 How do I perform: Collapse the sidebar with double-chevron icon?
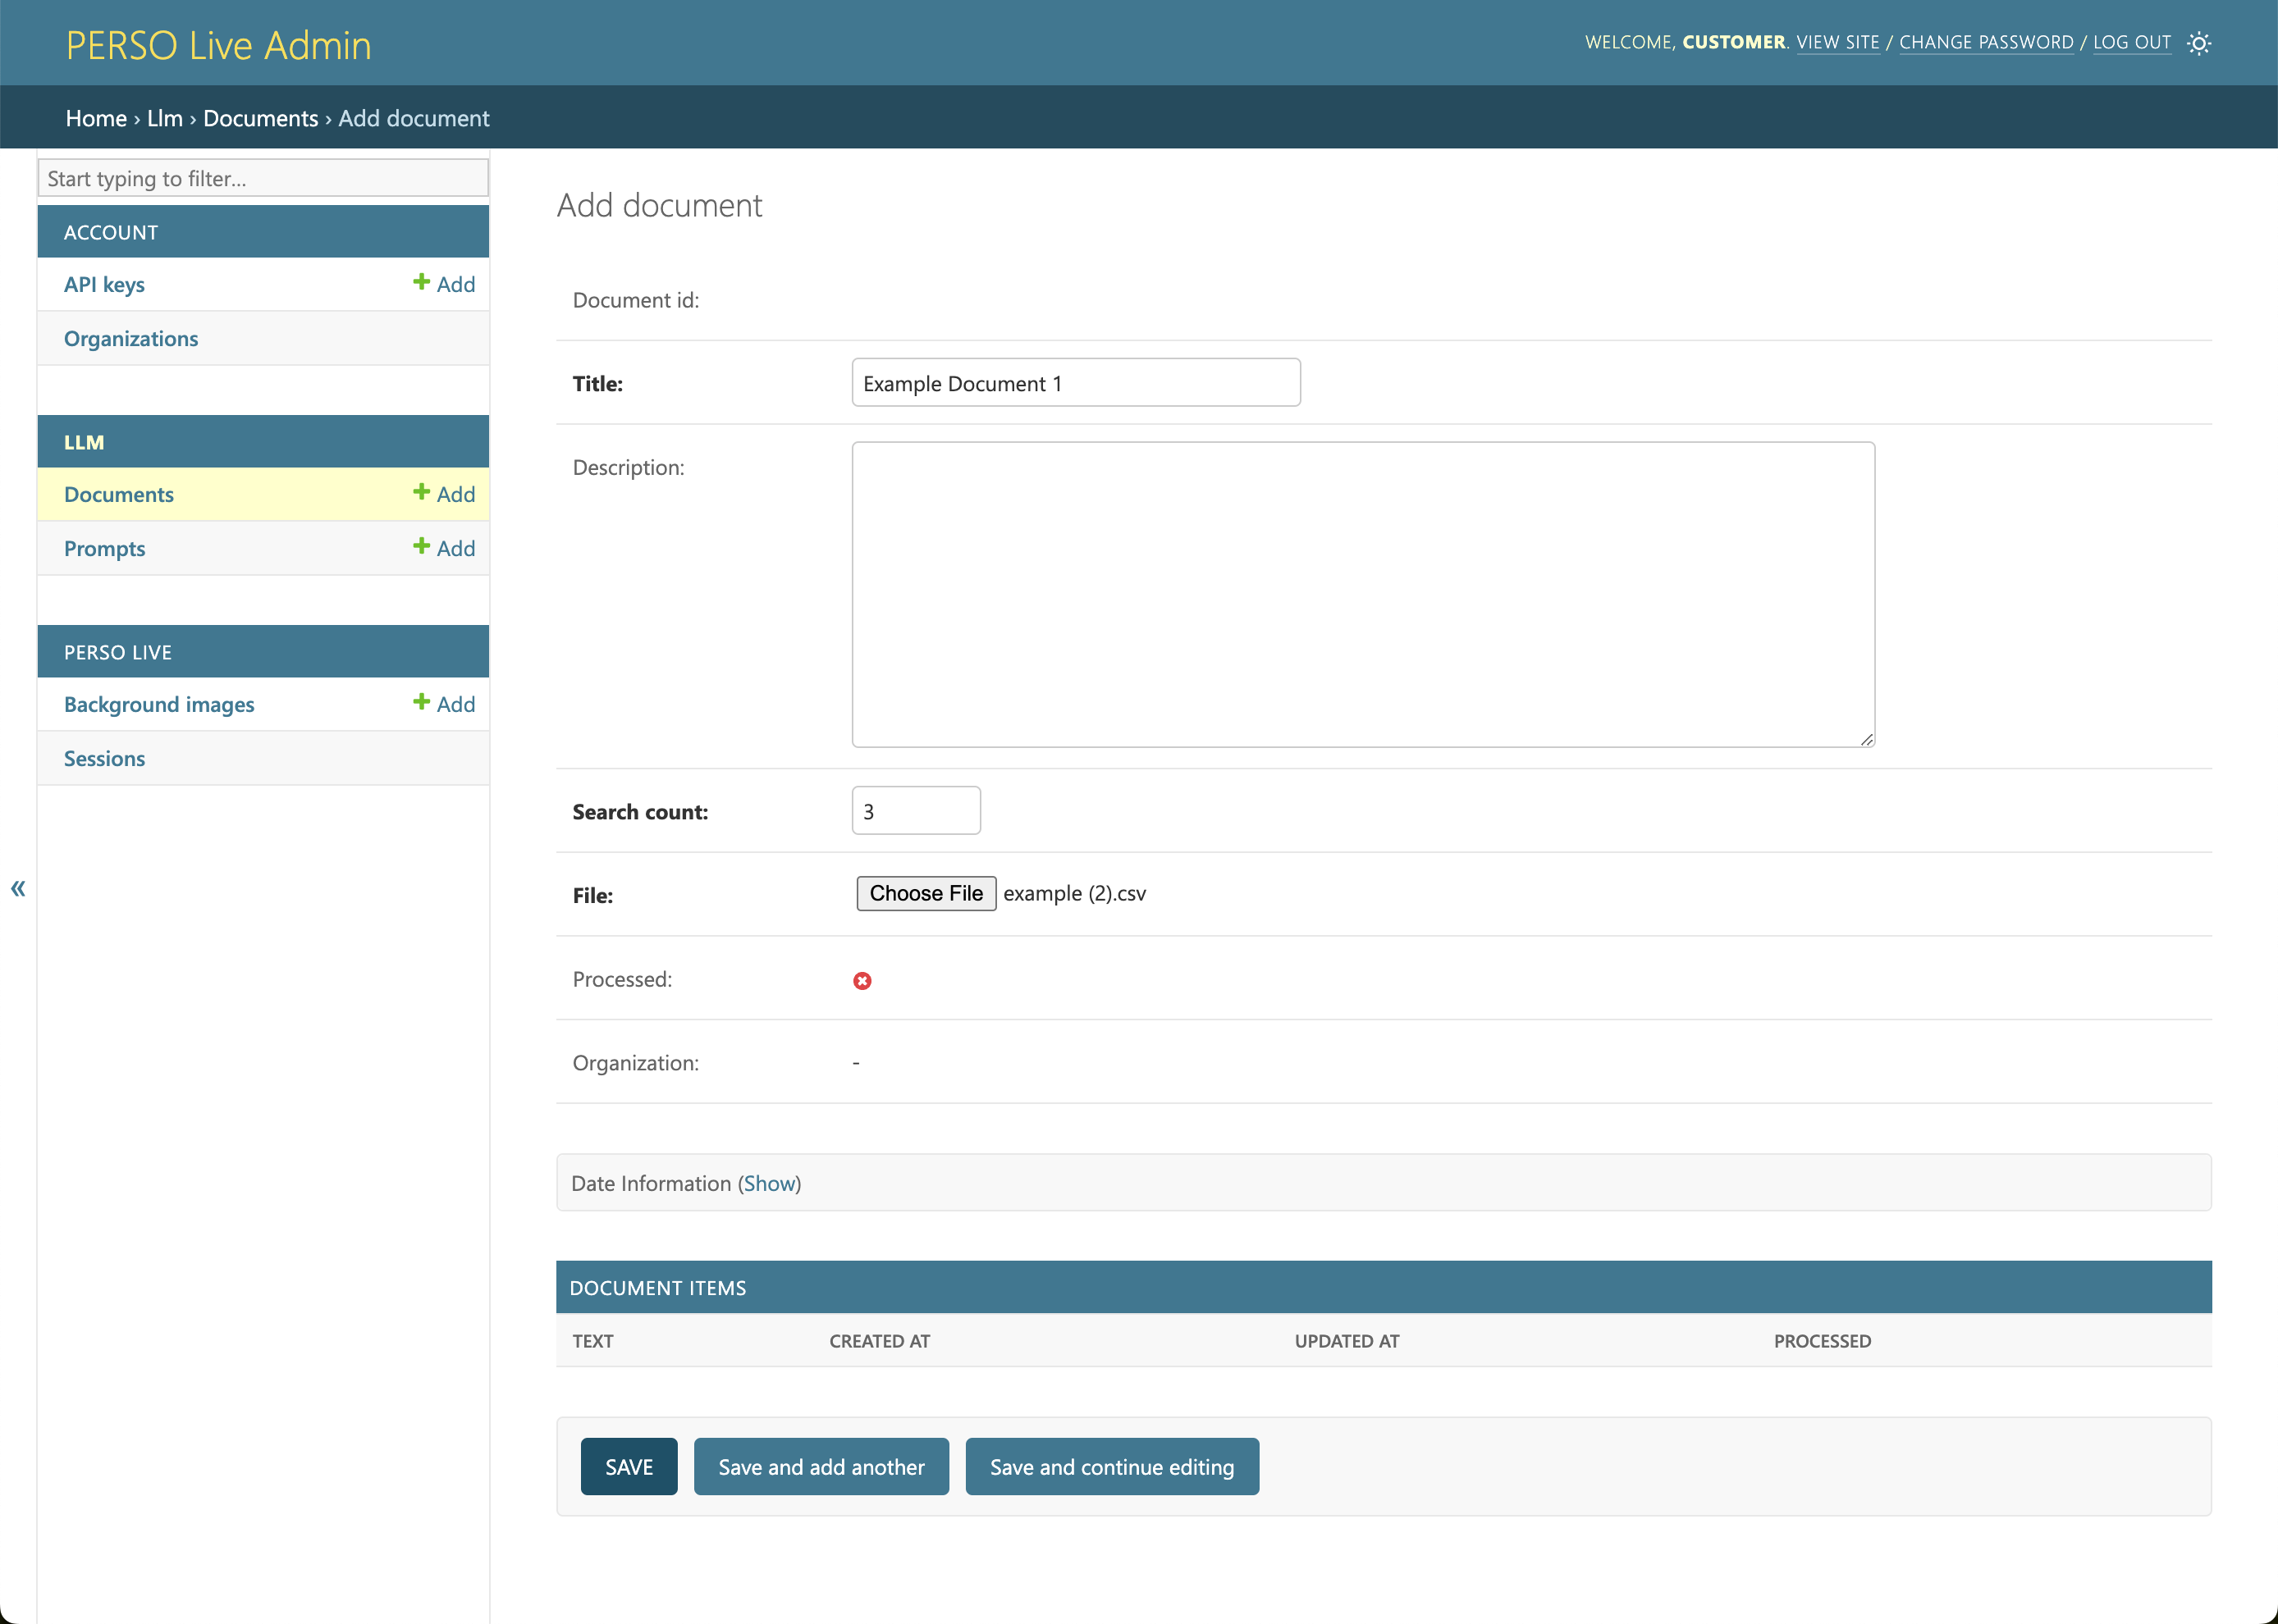coord(18,888)
